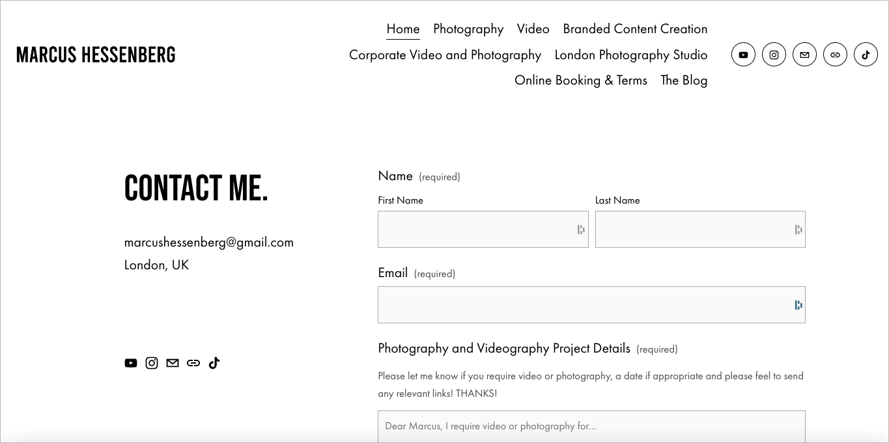
Task: Click the Instagram icon under Contact Me
Action: point(152,363)
